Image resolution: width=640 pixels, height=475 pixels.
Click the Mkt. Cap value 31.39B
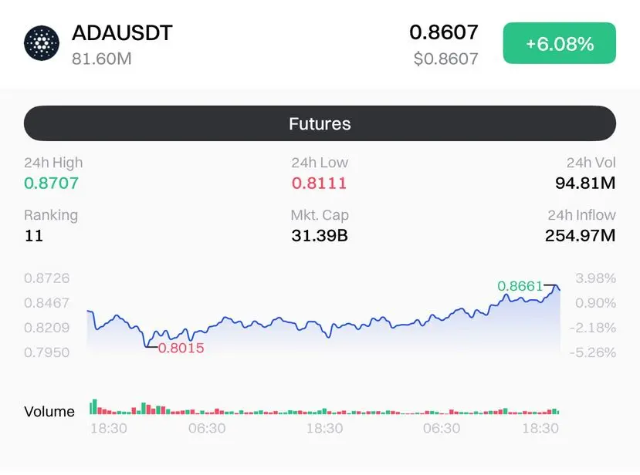320,236
